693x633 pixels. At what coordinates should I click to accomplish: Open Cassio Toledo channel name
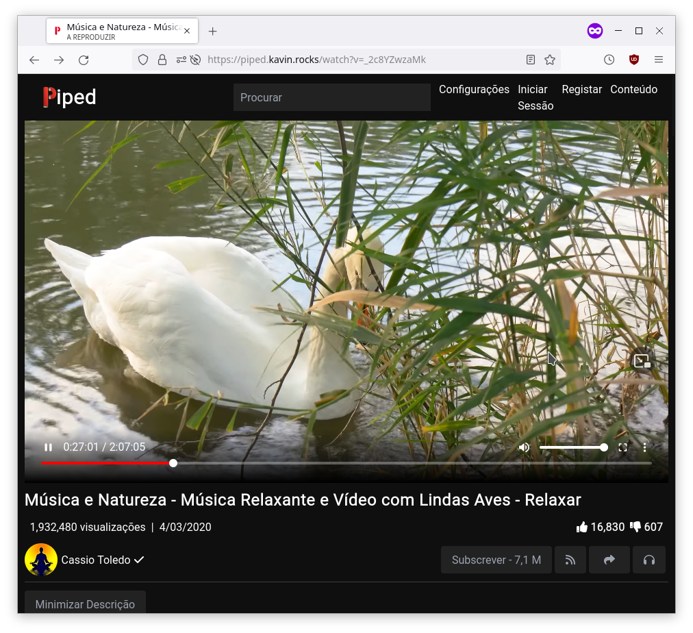point(96,560)
